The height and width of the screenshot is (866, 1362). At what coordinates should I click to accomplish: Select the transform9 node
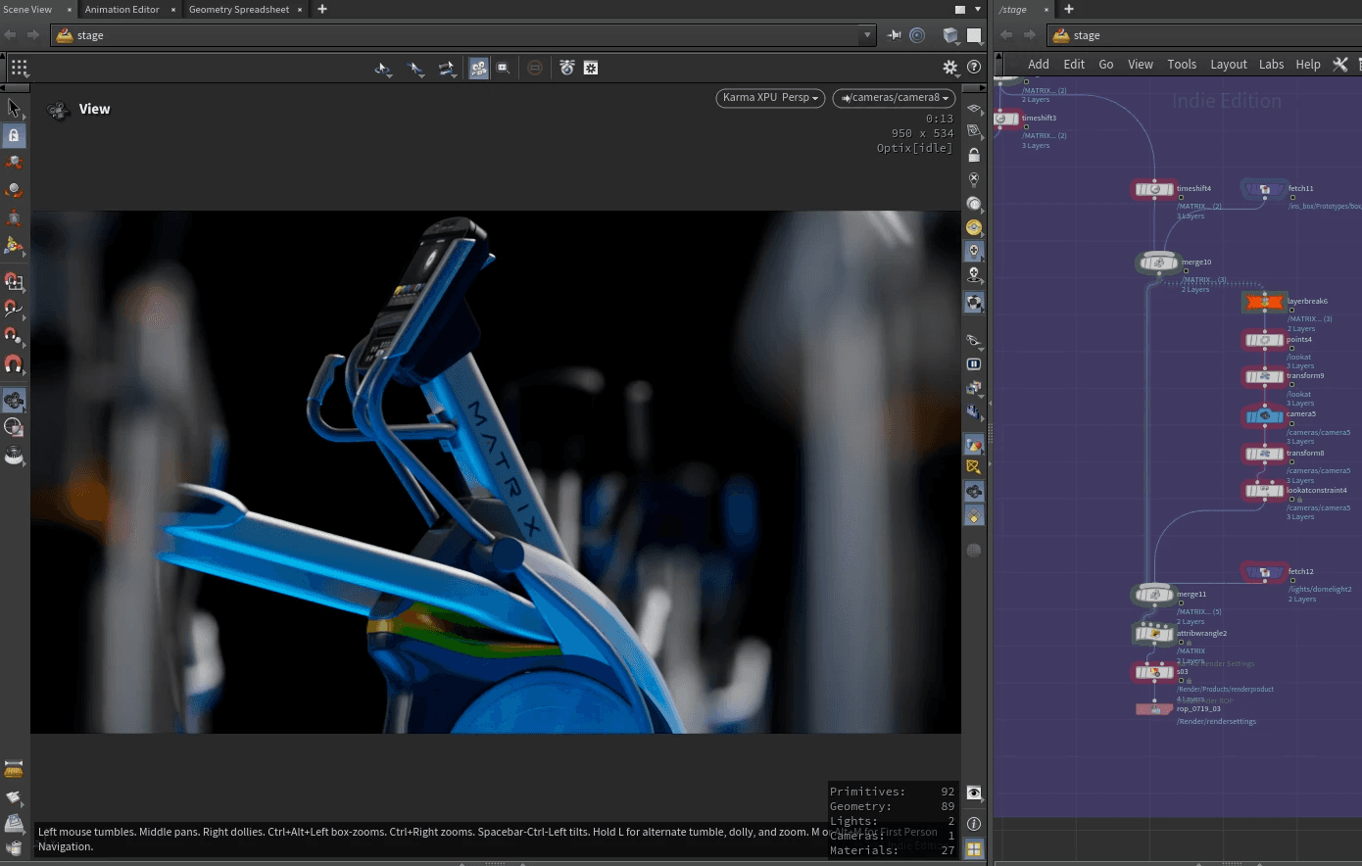coord(1265,376)
